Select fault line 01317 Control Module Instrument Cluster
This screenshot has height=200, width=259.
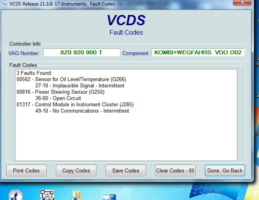pos(75,104)
